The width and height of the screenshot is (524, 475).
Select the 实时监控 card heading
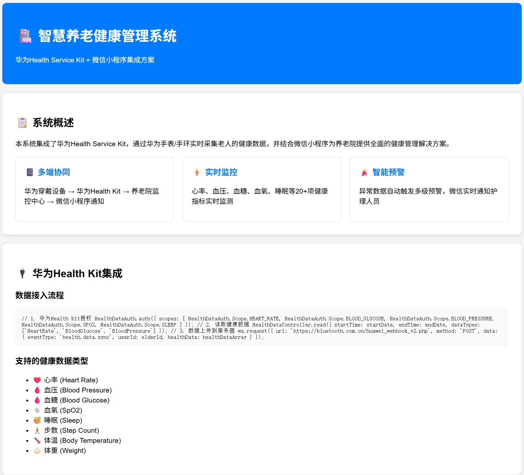[221, 172]
